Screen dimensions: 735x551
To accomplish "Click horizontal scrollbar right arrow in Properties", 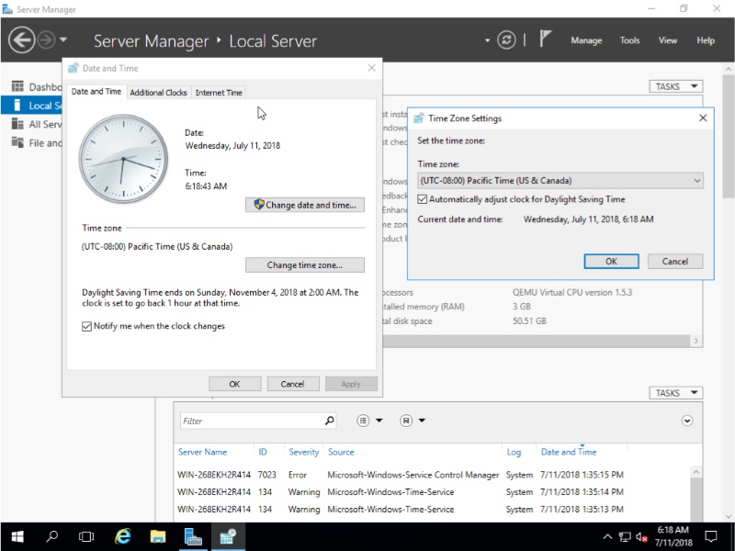I will pyautogui.click(x=696, y=341).
